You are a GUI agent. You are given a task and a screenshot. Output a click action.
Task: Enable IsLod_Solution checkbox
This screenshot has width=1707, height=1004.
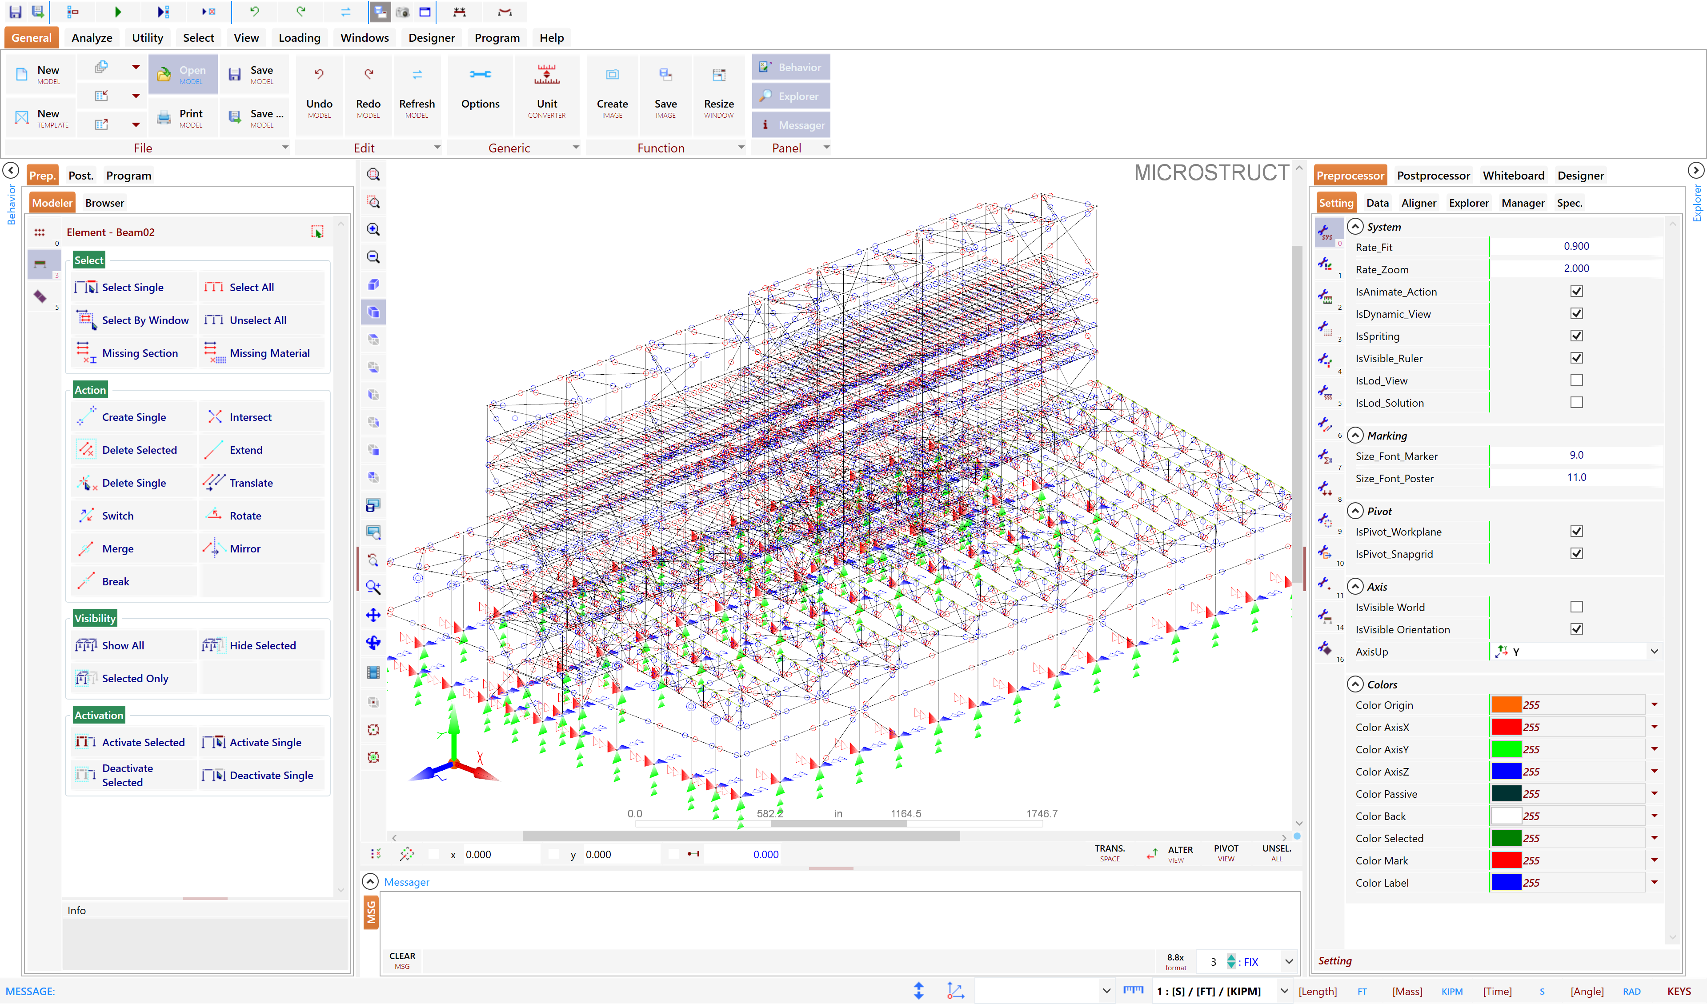click(x=1576, y=402)
